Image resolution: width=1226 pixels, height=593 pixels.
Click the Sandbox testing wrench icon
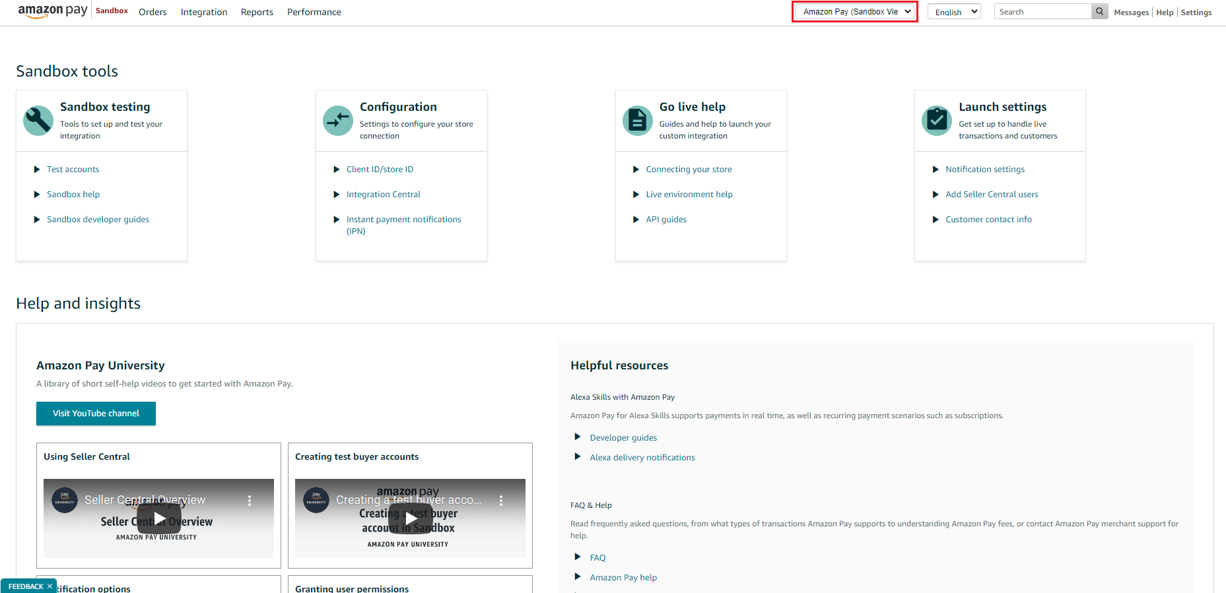pyautogui.click(x=38, y=121)
